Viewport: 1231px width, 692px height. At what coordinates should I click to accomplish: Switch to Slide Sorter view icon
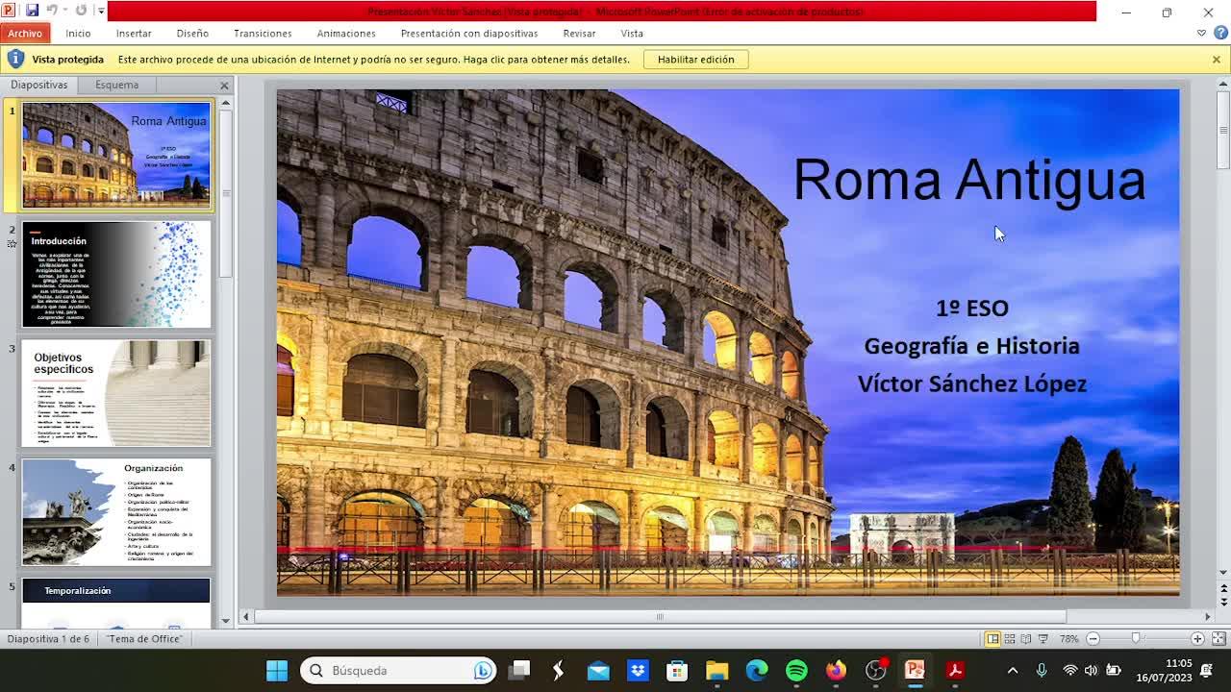click(x=1010, y=639)
